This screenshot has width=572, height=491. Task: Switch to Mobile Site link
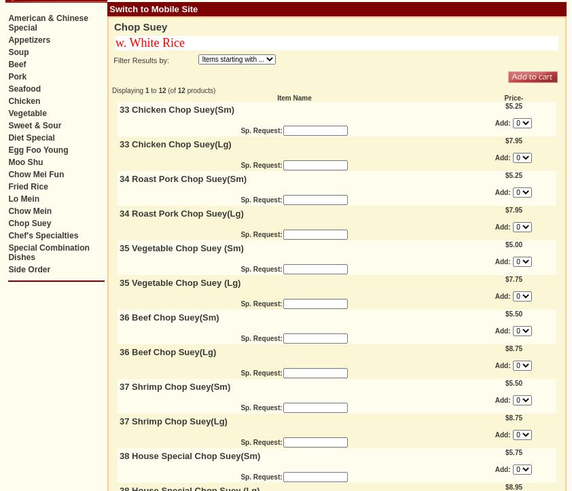pos(154,10)
